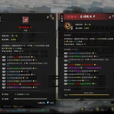Click the 武技 icon in the left panel header
Screen dimensions: 114x114
pyautogui.click(x=52, y=17)
